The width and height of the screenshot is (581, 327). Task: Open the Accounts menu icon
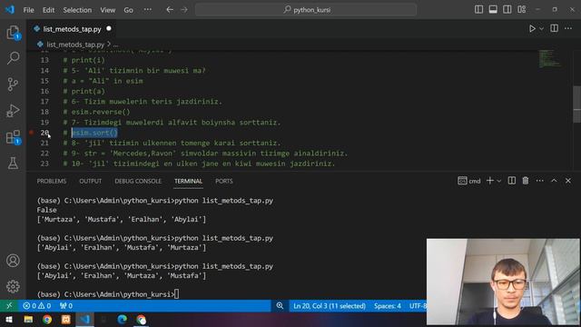[13, 261]
